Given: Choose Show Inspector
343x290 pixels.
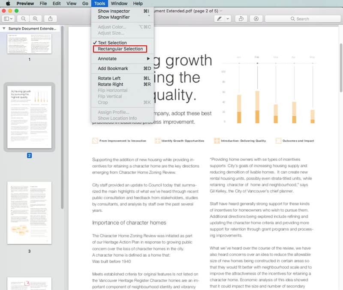Looking at the screenshot, I should coord(123,11).
